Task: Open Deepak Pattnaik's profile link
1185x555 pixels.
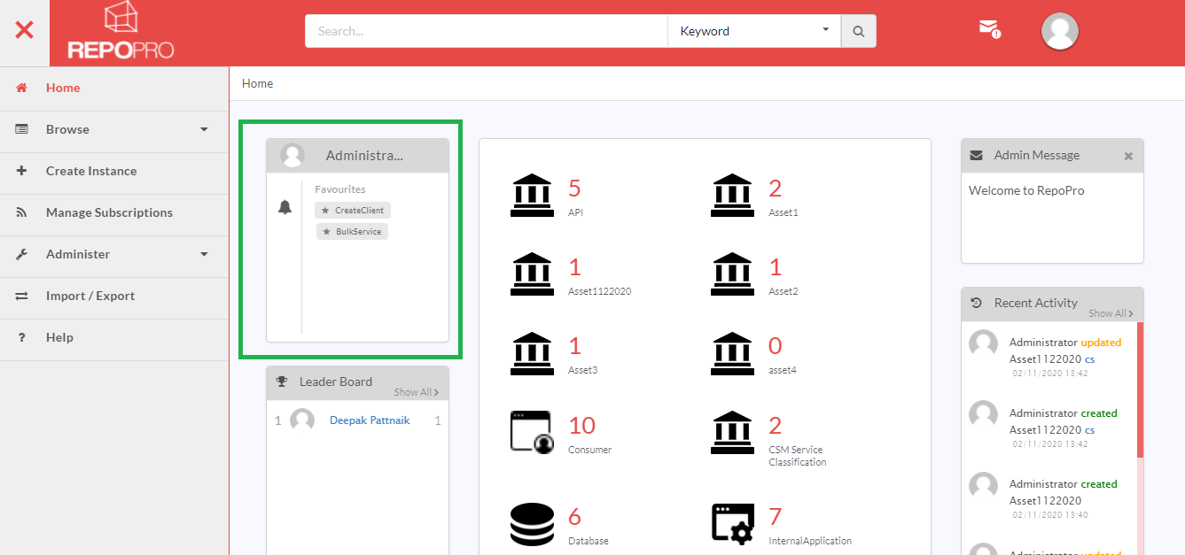Action: pyautogui.click(x=370, y=420)
